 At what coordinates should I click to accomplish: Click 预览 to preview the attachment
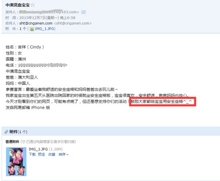pyautogui.click(x=41, y=155)
